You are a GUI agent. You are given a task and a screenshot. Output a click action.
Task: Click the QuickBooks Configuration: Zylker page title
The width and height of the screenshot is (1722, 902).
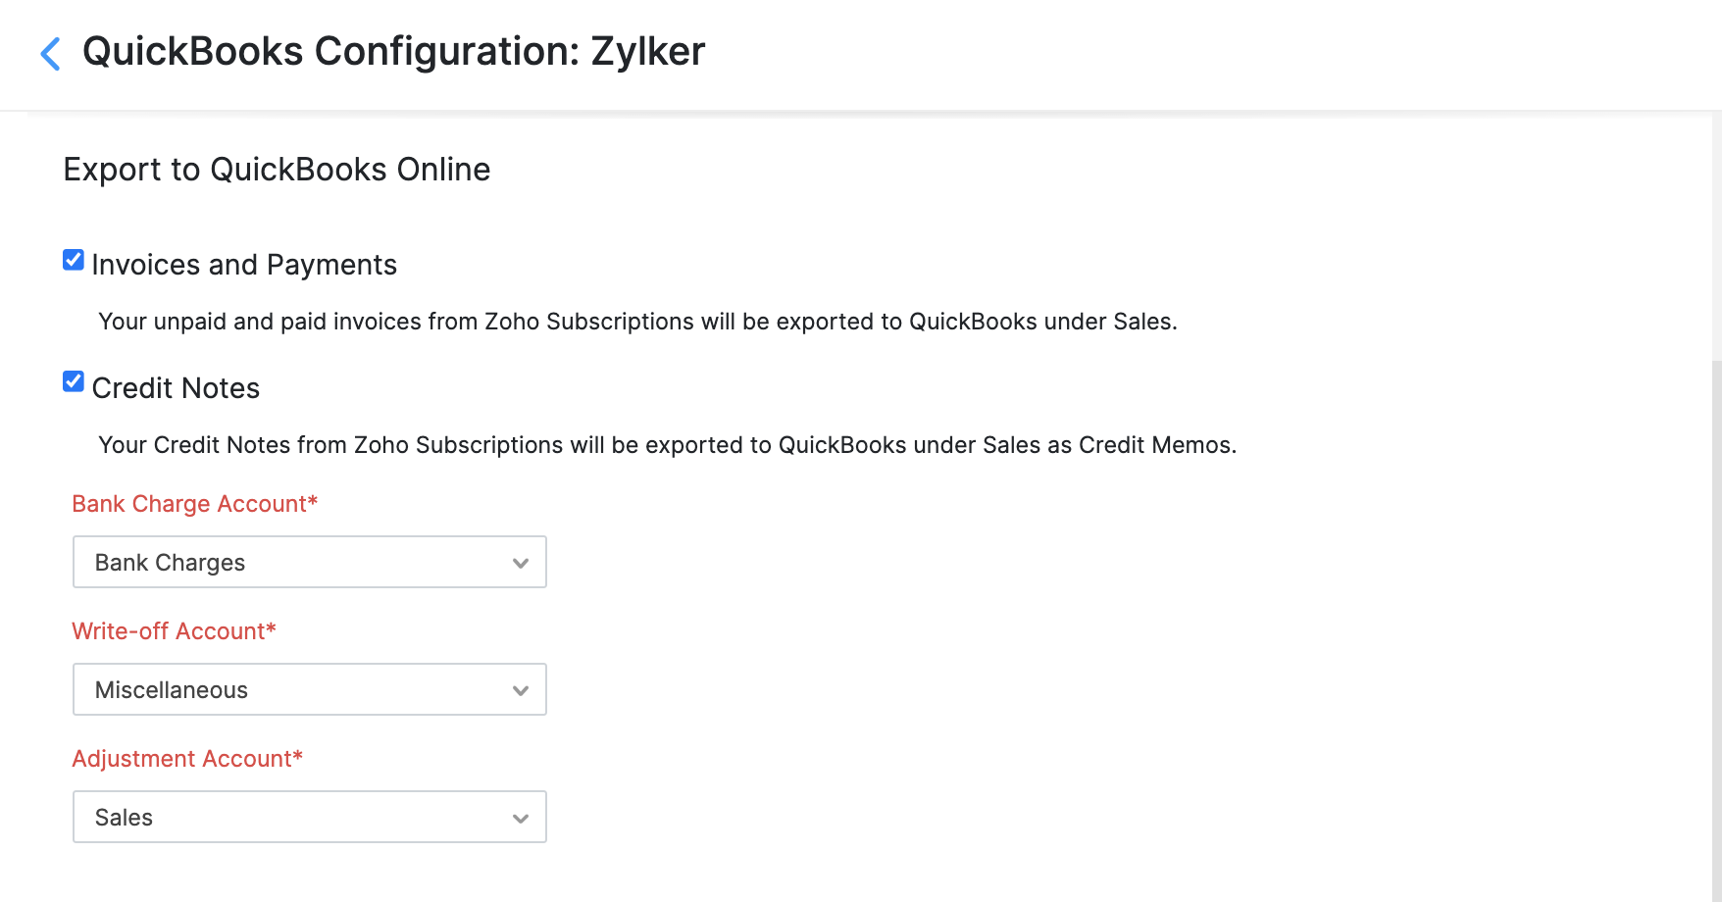click(x=393, y=52)
